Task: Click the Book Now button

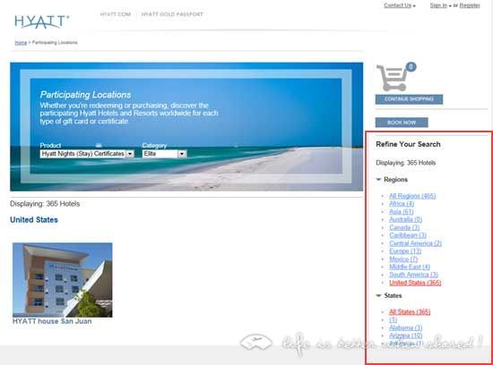Action: click(x=402, y=123)
